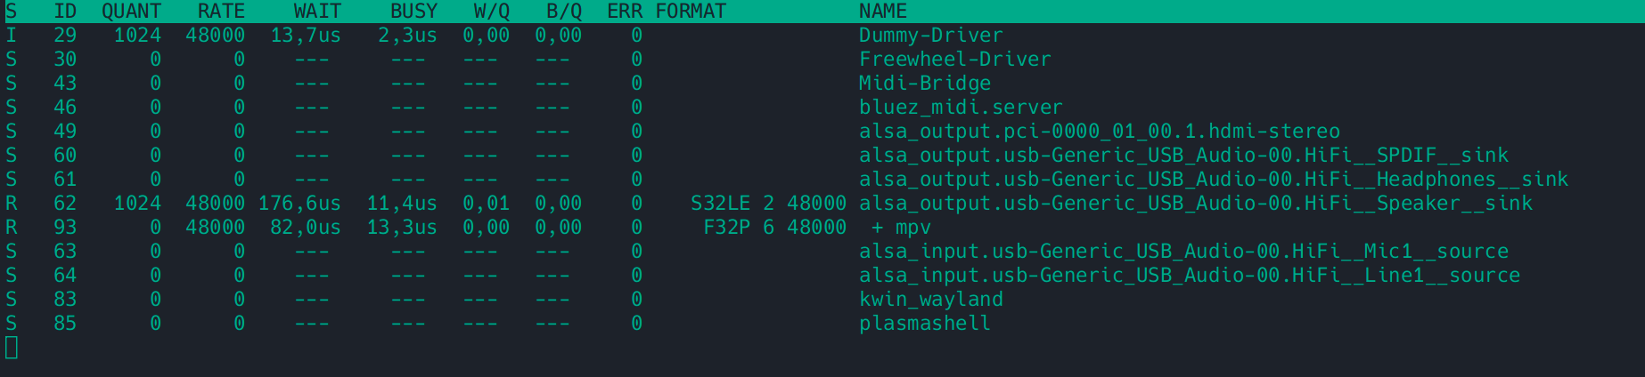Select the Dummy-Driver row name
This screenshot has height=377, width=1645.
pos(930,36)
